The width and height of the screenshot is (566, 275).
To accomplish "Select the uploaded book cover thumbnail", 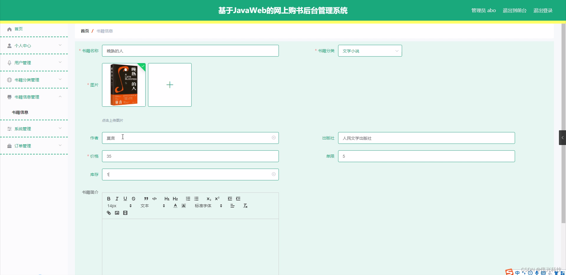I will [x=124, y=85].
